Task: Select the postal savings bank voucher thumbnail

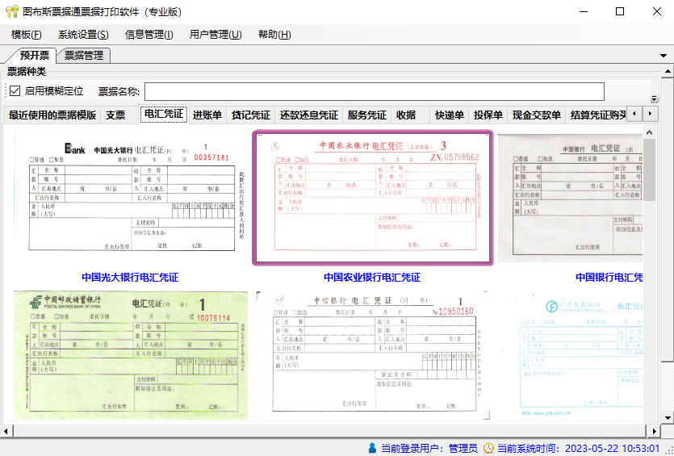Action: [x=131, y=354]
